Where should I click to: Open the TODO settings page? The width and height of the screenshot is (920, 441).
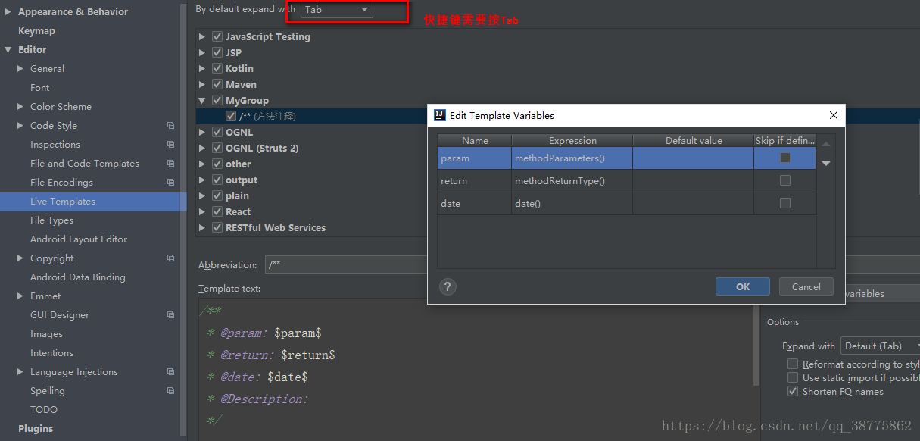44,410
